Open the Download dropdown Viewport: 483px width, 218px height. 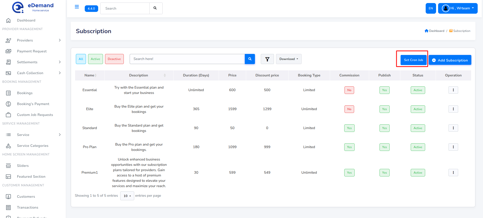click(289, 59)
